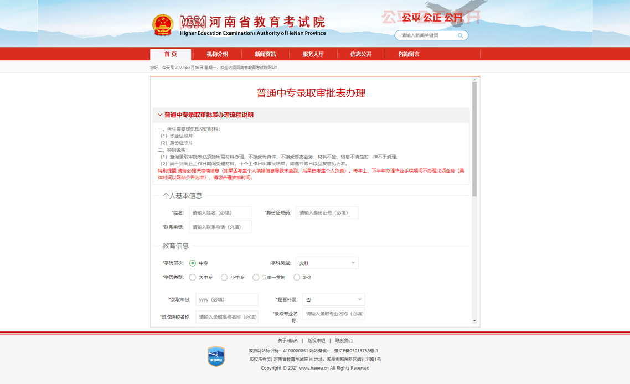
Task: Collapse the 普通中专录取审批表办理流程说明 section
Action: (x=161, y=115)
